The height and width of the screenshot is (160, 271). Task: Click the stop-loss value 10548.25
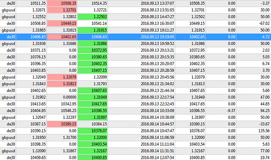69,111
